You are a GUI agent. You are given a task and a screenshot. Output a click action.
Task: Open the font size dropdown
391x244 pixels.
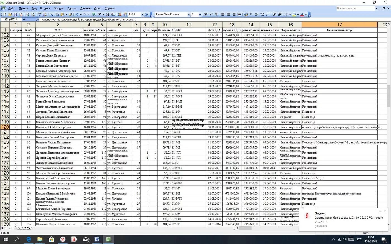coord(200,14)
